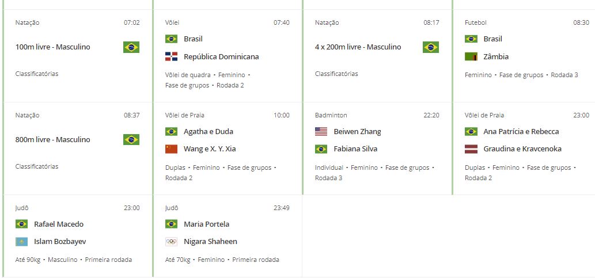Click the Brazil flag beside 100m livre

click(131, 47)
